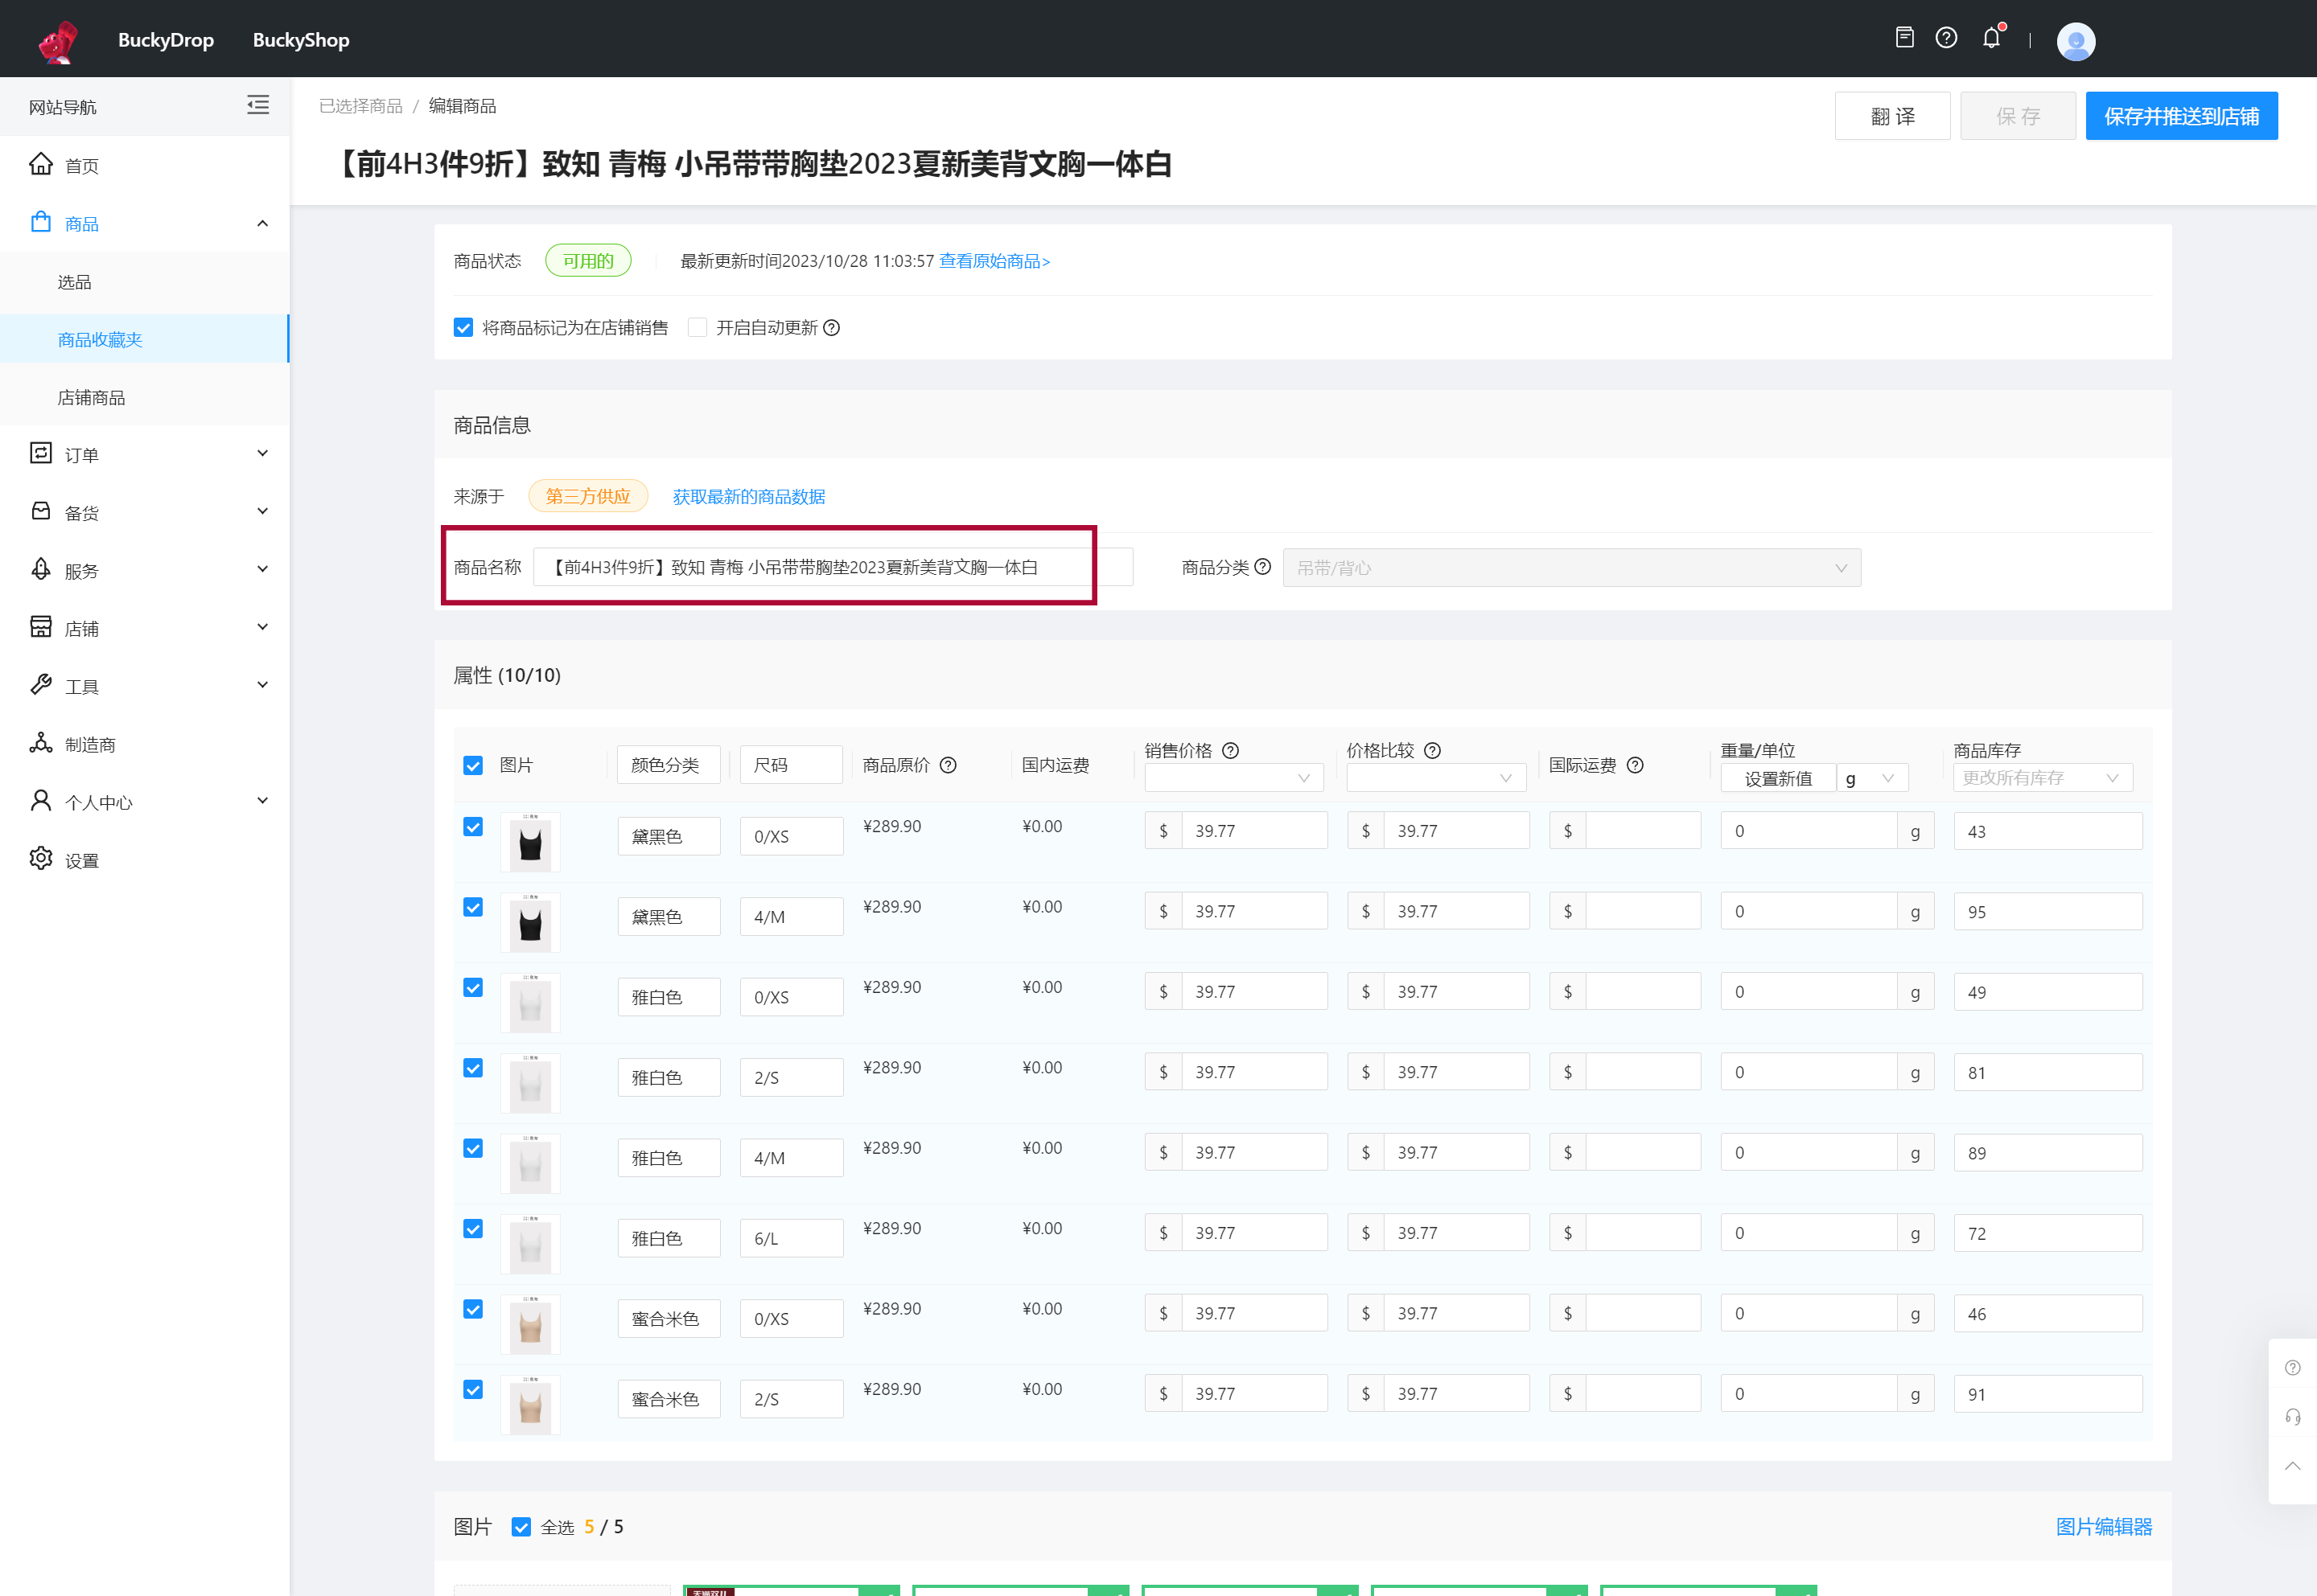Select 商品收藏夹 submenu item
Screen dimensions: 2317x1596
pyautogui.click(x=145, y=339)
